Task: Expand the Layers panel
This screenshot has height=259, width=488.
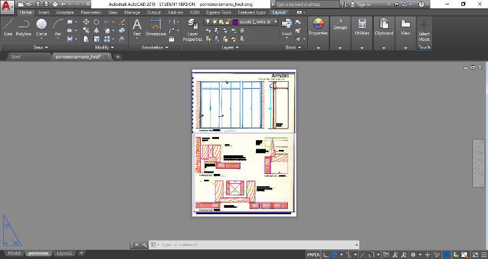Action: click(230, 47)
